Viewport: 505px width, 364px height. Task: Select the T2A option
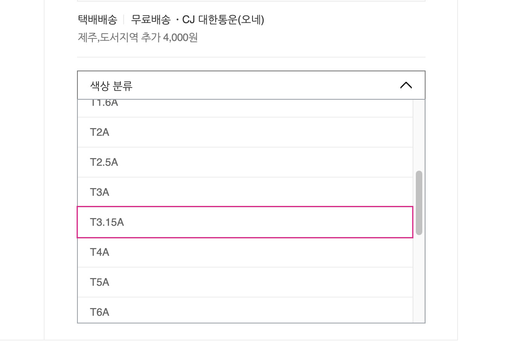point(245,132)
